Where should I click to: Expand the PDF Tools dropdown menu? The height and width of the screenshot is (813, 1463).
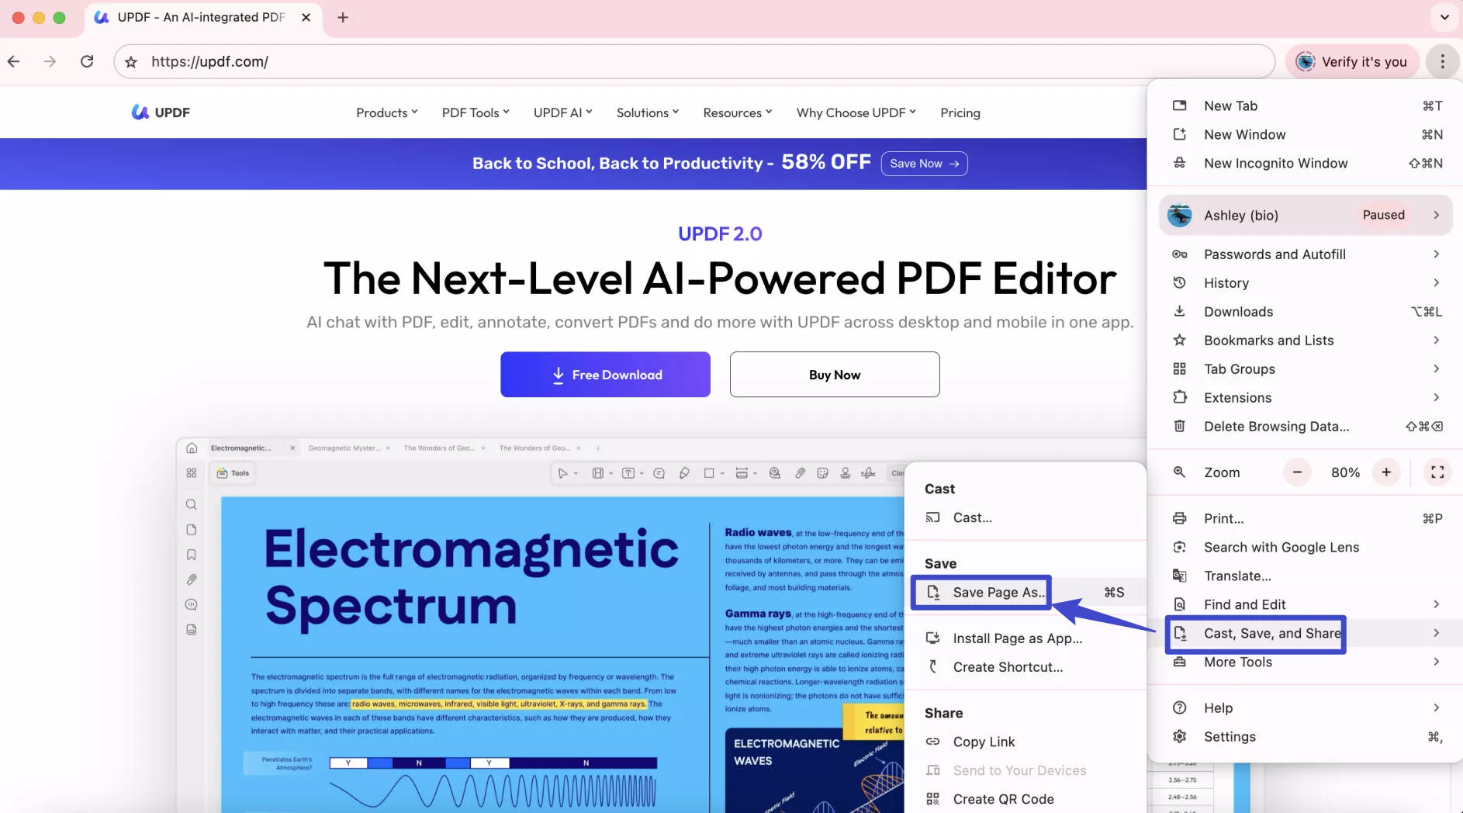476,112
